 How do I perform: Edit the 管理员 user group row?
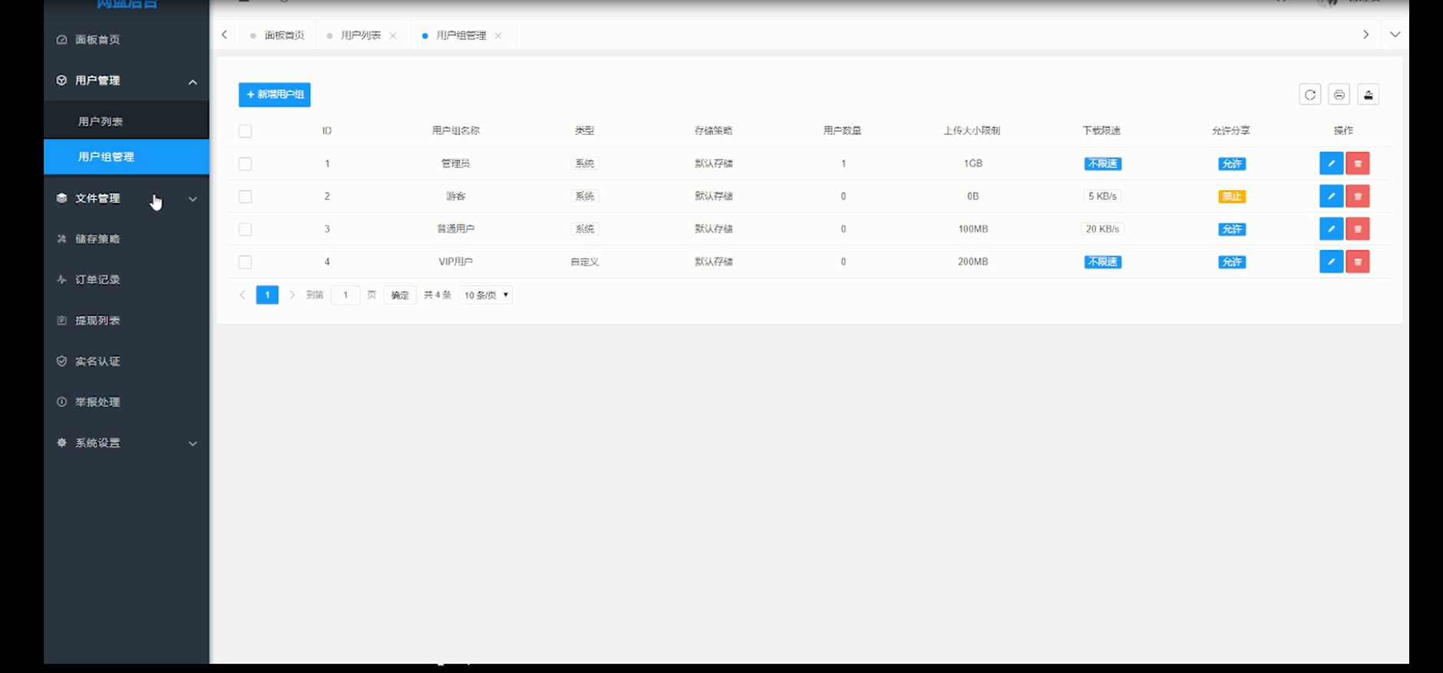(1330, 163)
